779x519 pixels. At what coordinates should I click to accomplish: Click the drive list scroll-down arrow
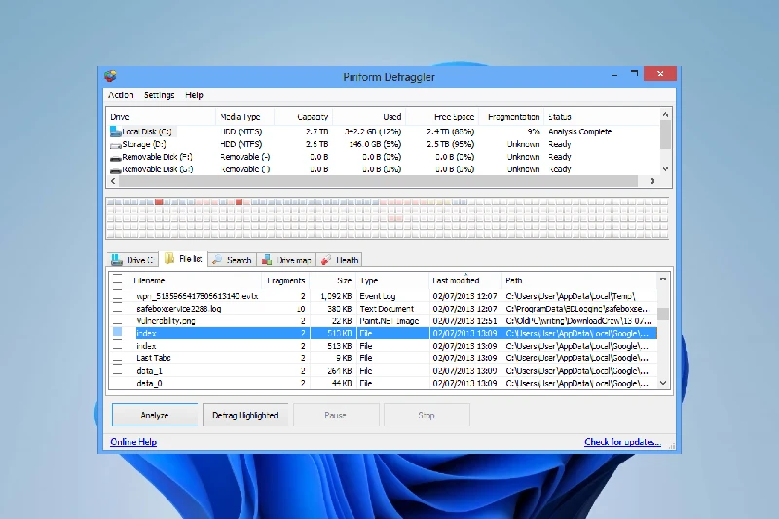tap(665, 168)
